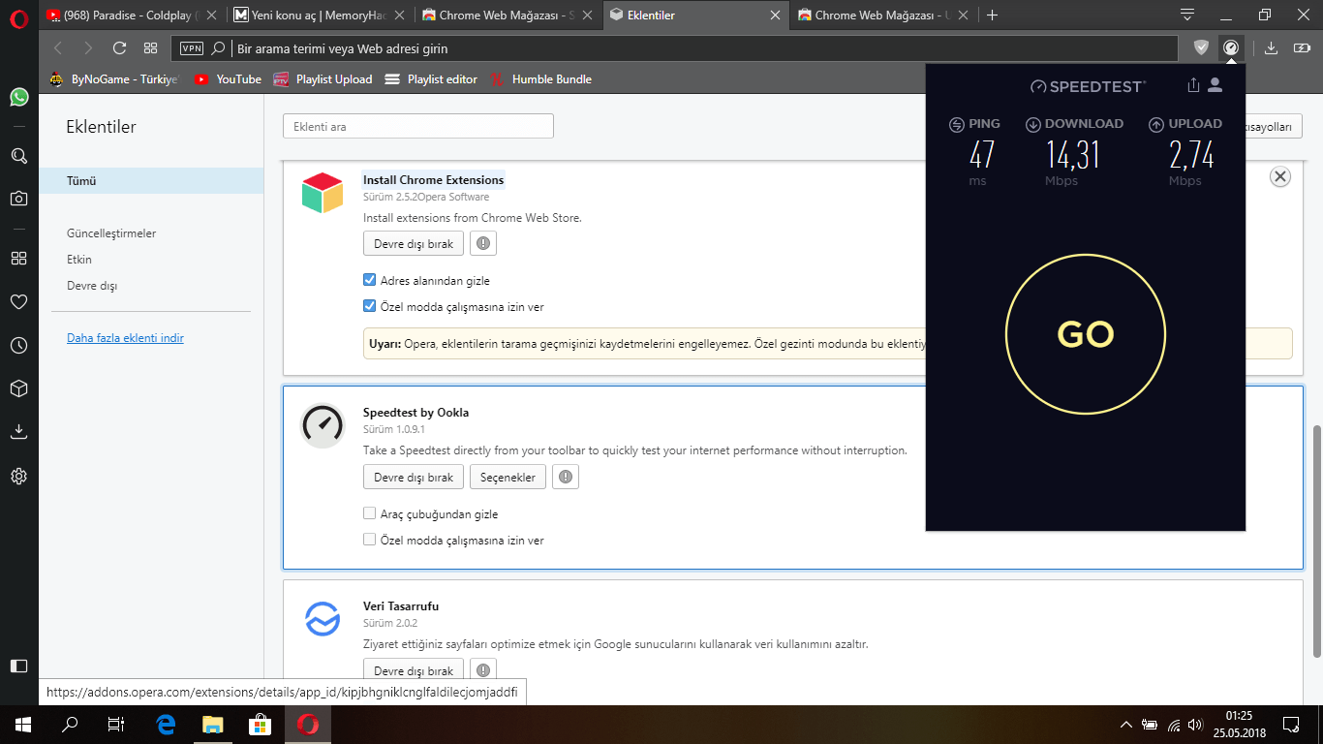Click the info icon for Veri Tasarrufu
Viewport: 1323px width, 744px height.
pos(483,670)
